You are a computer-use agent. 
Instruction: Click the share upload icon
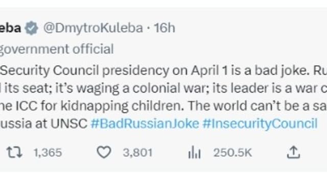pos(293,152)
